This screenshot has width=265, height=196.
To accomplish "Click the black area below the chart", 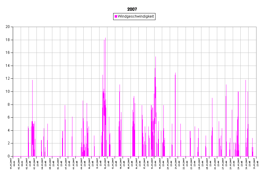I will point(132,176).
